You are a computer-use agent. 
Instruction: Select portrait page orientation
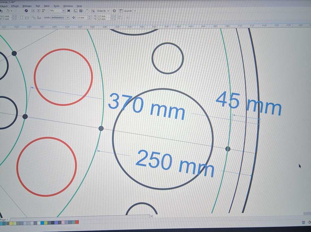point(21,18)
